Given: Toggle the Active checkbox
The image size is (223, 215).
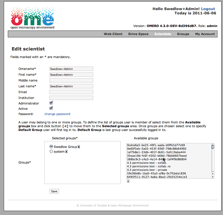Looking at the screenshot, I should [x=51, y=108].
